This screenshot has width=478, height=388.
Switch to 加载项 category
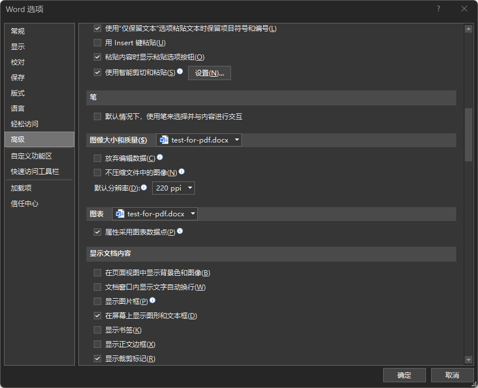pyautogui.click(x=39, y=188)
